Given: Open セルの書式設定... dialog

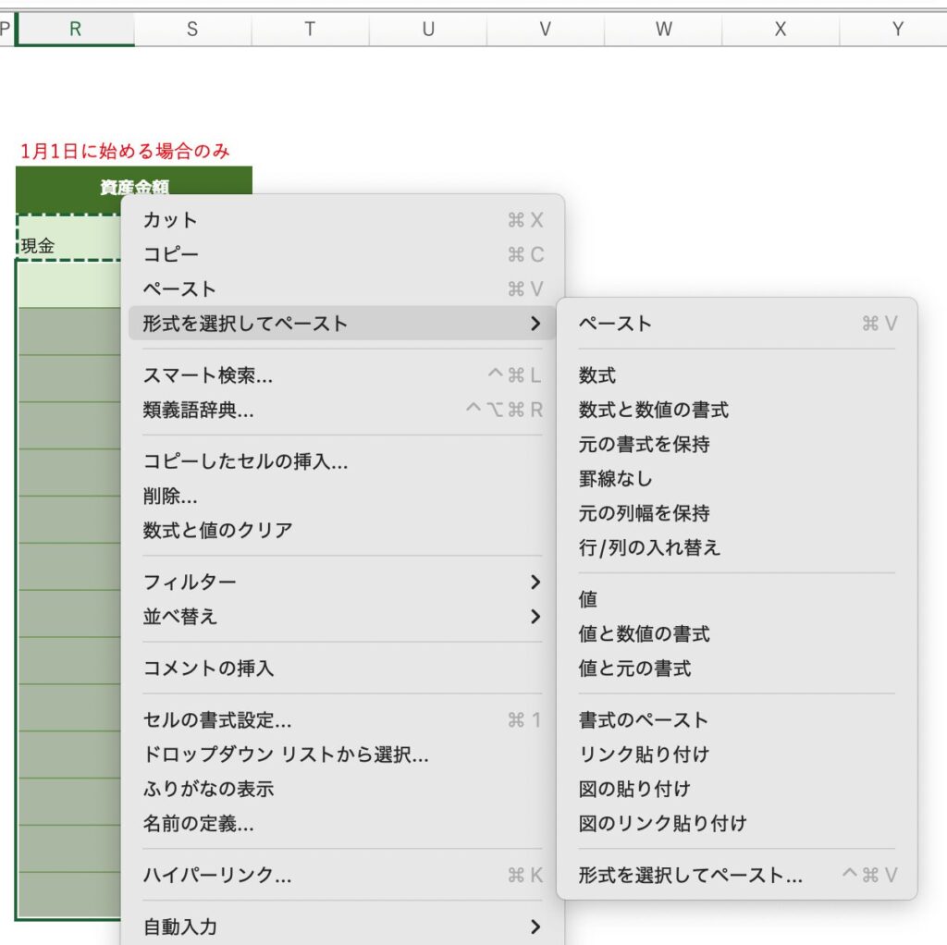Looking at the screenshot, I should tap(217, 719).
